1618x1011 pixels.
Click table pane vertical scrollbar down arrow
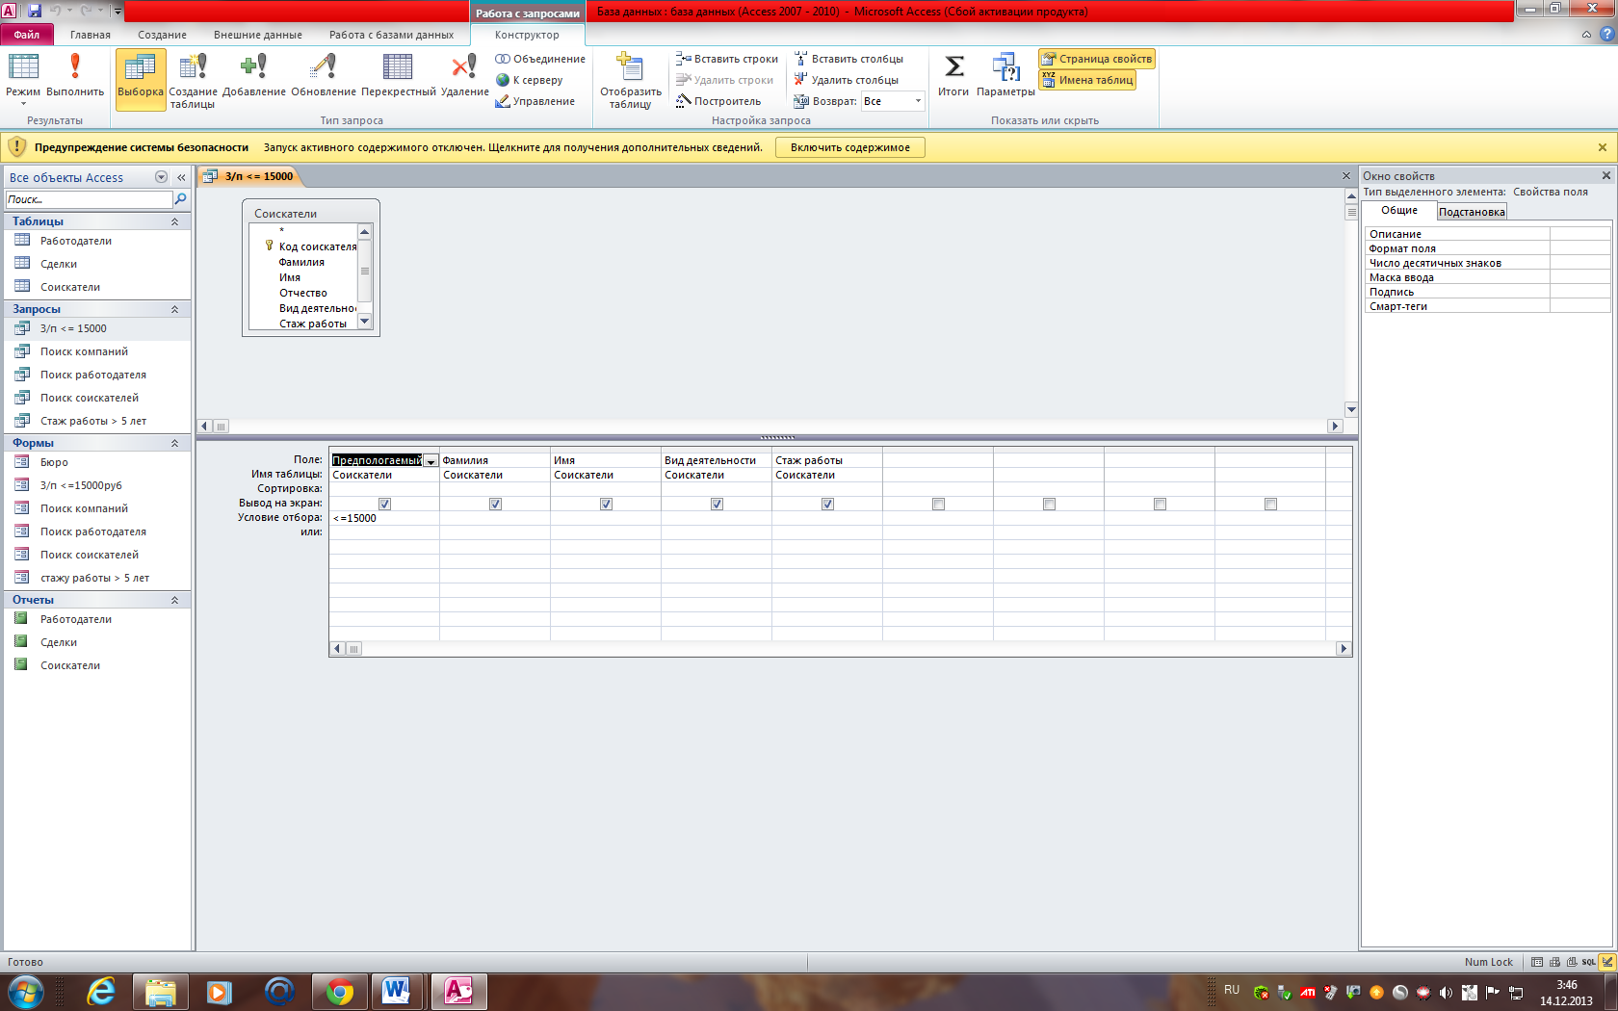click(1351, 409)
